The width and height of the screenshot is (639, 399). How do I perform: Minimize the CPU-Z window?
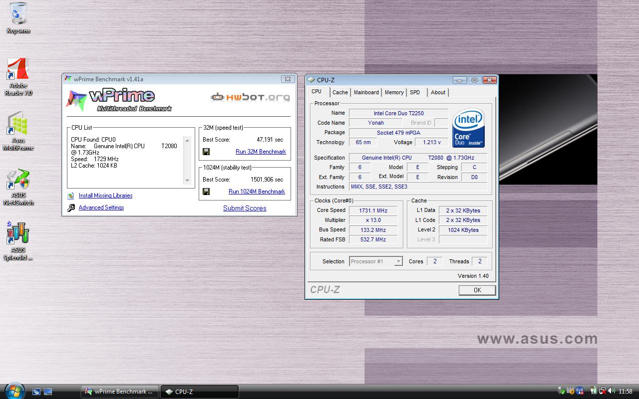coord(460,80)
